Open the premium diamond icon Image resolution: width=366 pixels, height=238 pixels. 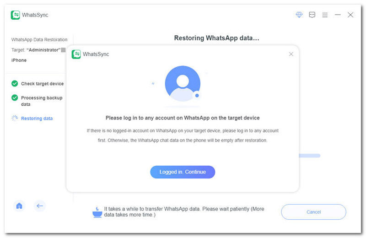click(x=299, y=15)
